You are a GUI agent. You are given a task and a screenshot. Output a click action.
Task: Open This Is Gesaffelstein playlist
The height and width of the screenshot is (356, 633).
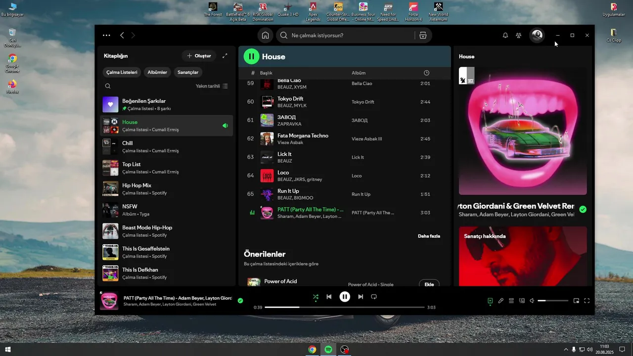[166, 252]
